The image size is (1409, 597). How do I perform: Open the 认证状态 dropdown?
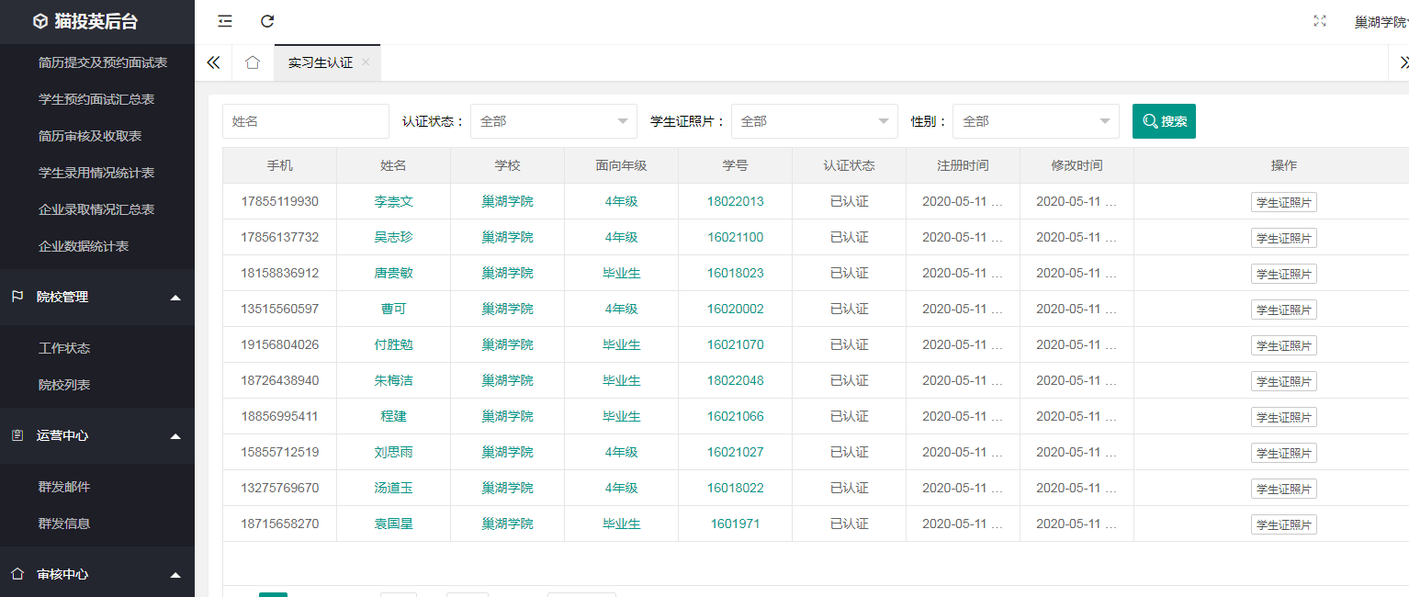coord(554,121)
